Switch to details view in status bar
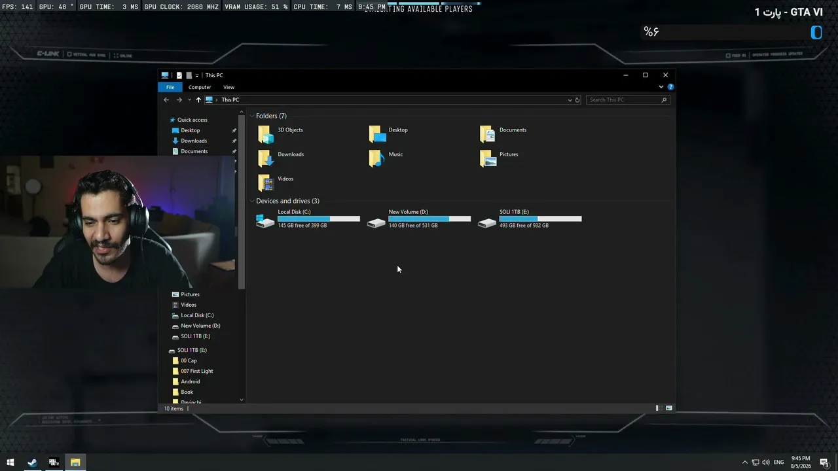Viewport: 838px width, 471px height. pyautogui.click(x=659, y=408)
